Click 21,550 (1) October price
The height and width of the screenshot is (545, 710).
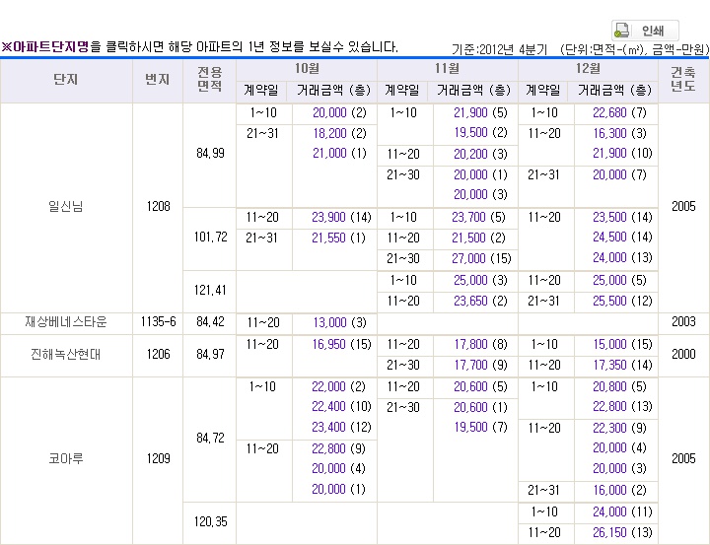point(338,238)
